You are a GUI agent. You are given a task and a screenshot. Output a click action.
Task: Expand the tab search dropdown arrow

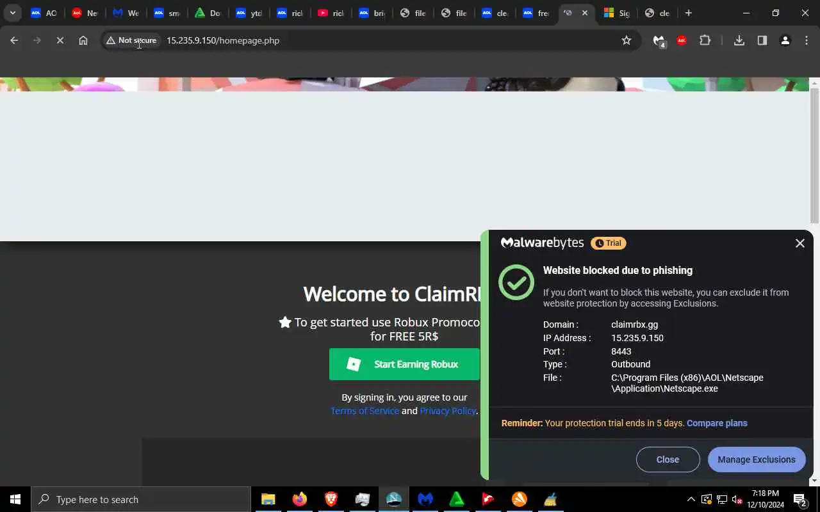12,13
